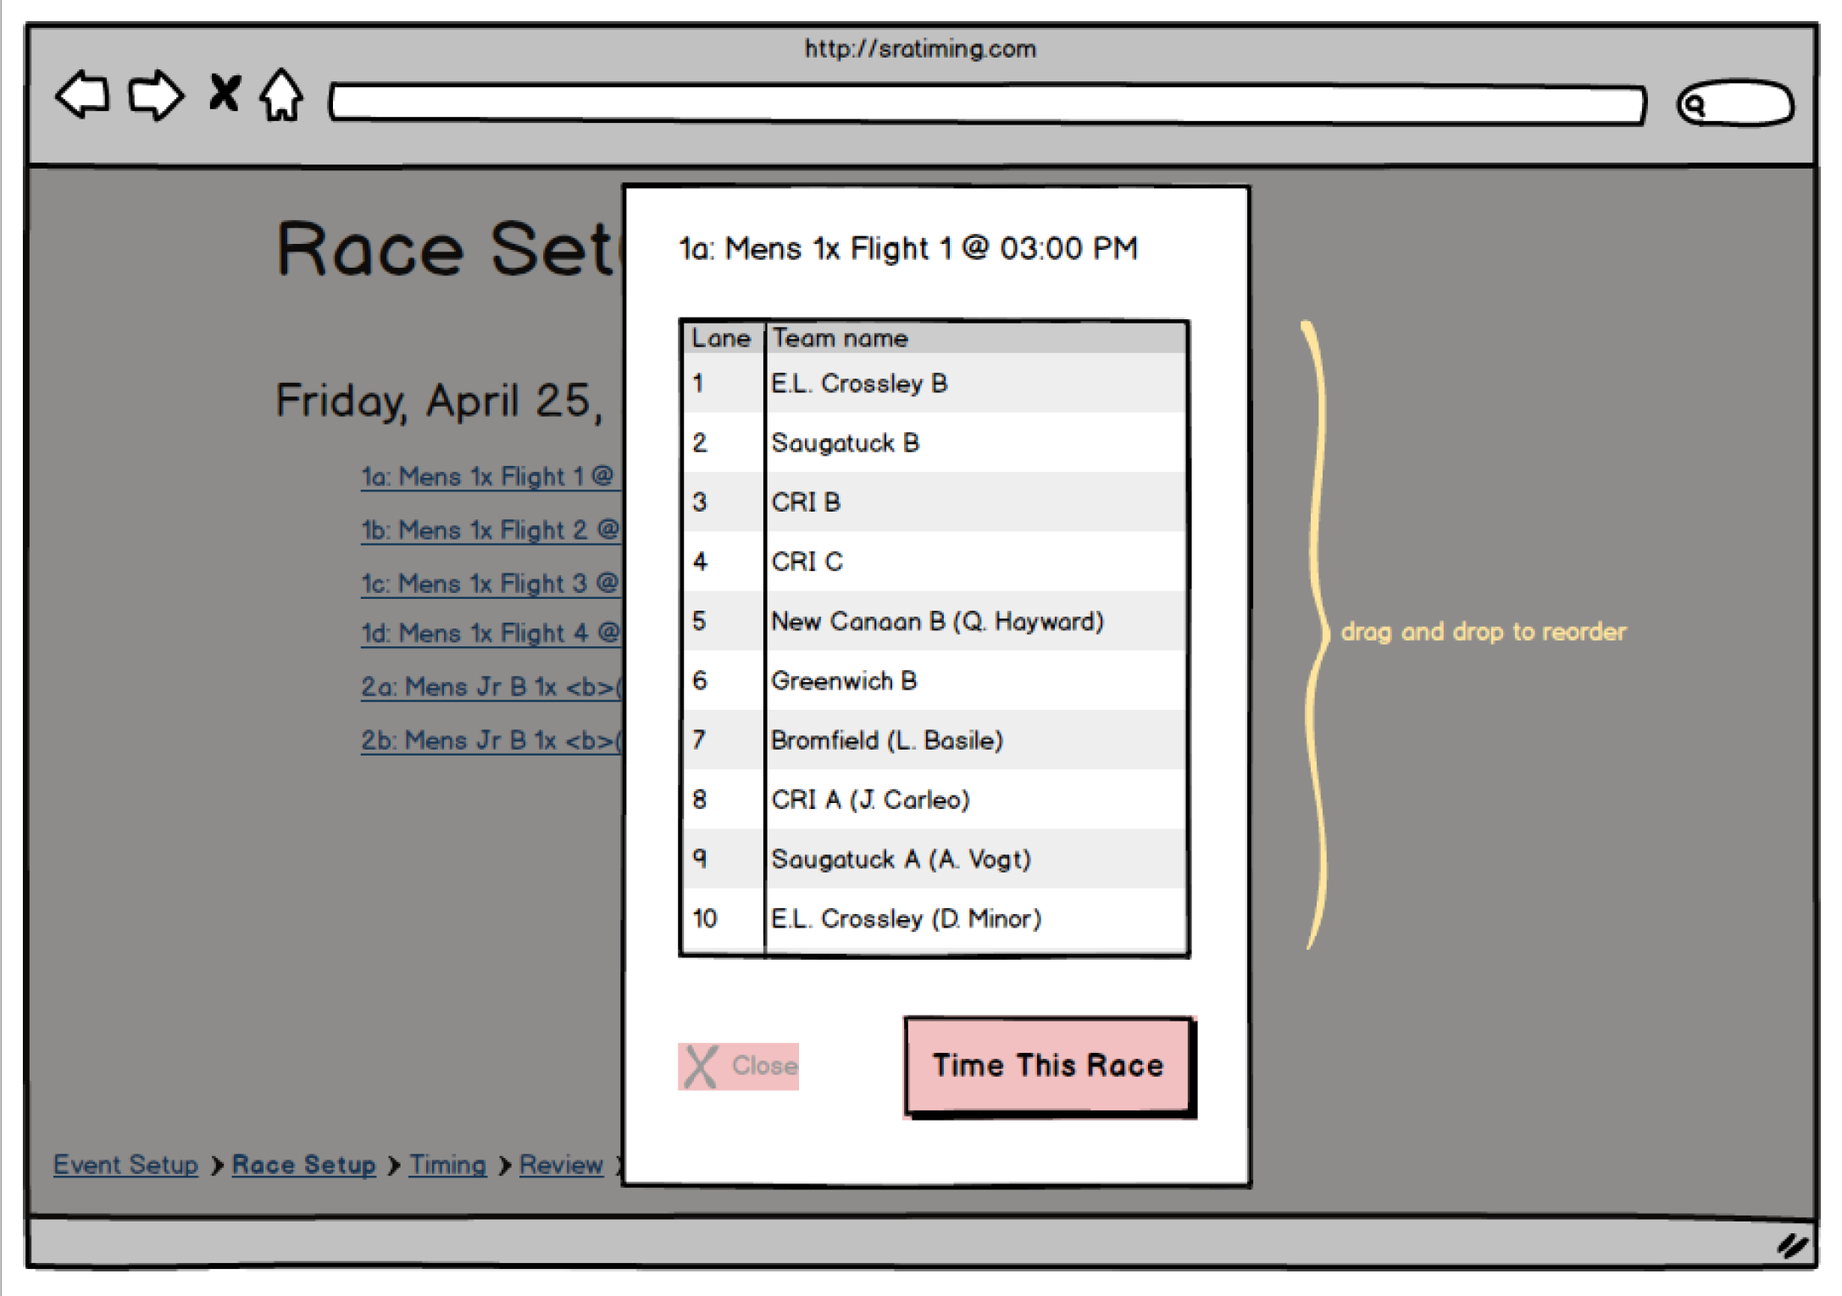Click the search magnifier field

coord(1734,104)
